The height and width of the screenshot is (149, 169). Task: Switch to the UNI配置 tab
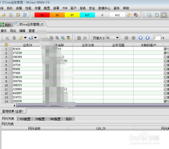[x=55, y=119]
